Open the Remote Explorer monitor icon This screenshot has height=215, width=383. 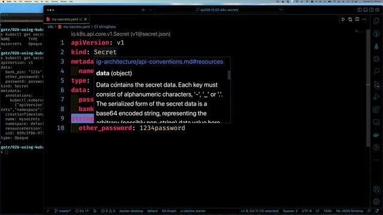(376, 122)
